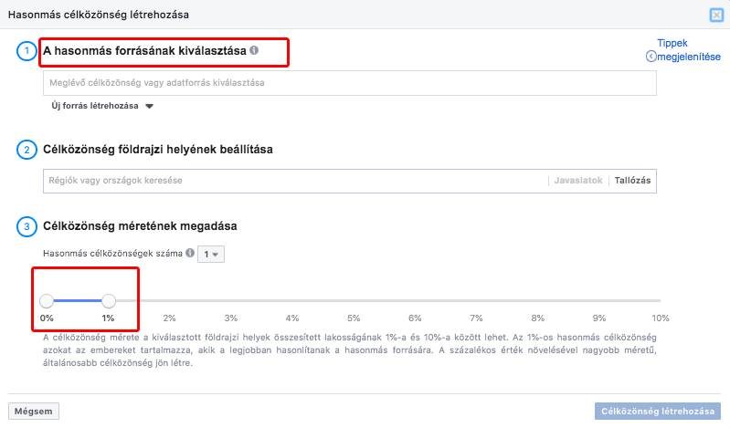Image resolution: width=730 pixels, height=428 pixels.
Task: Click the 0% slider handle
Action: [47, 301]
